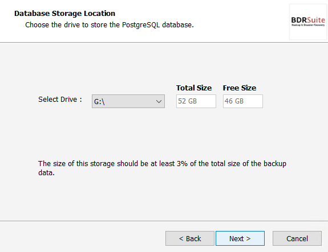328x252 pixels.
Task: Click the 'Choose the drive' subtitle text
Action: (110, 25)
